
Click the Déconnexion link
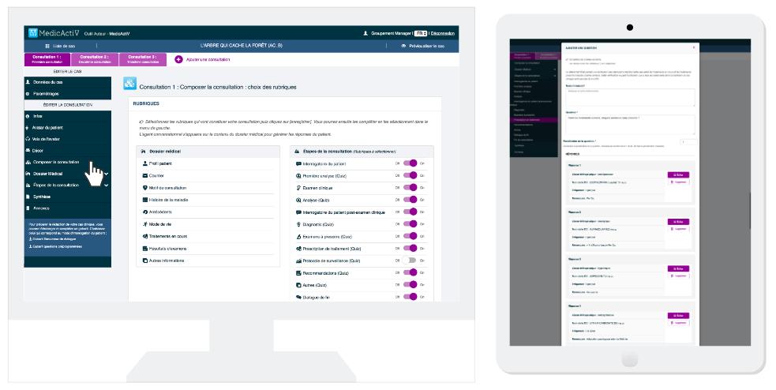coord(442,33)
